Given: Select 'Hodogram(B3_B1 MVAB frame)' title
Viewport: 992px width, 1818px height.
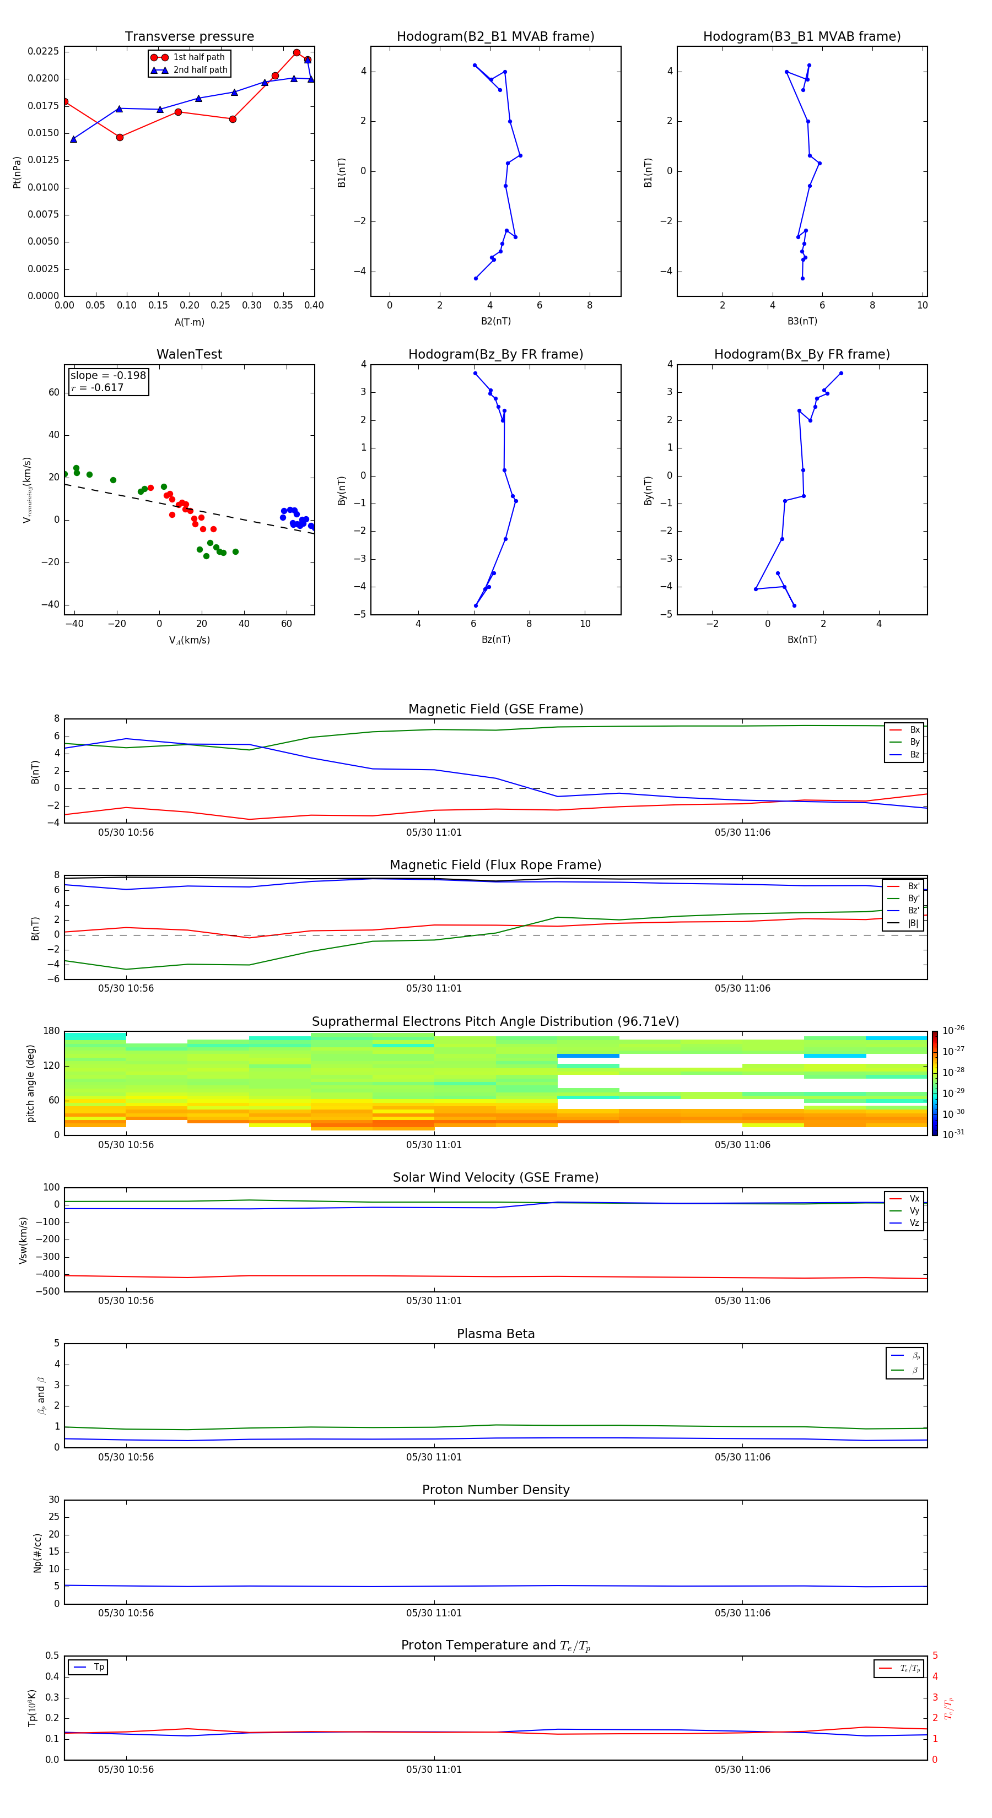Looking at the screenshot, I should point(802,37).
